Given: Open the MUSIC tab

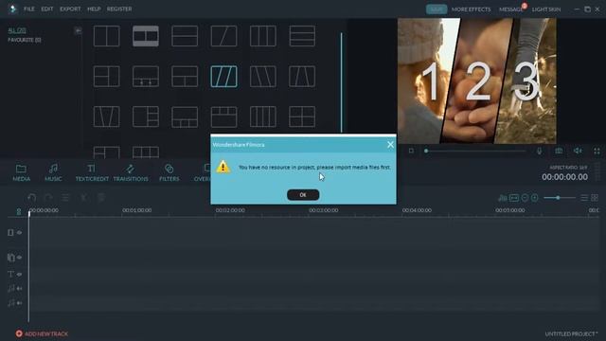Looking at the screenshot, I should click(x=53, y=172).
